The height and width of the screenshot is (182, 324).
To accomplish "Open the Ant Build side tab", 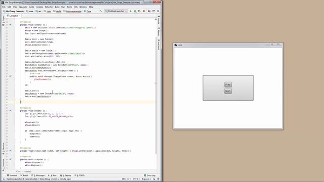I will pos(158,44).
